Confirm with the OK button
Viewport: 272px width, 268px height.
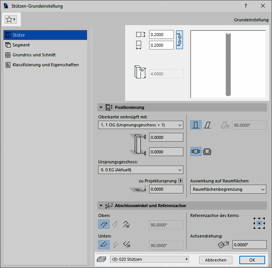[252, 260]
